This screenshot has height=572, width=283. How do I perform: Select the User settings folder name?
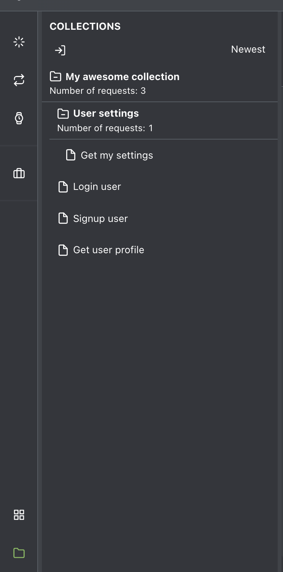[x=106, y=114]
